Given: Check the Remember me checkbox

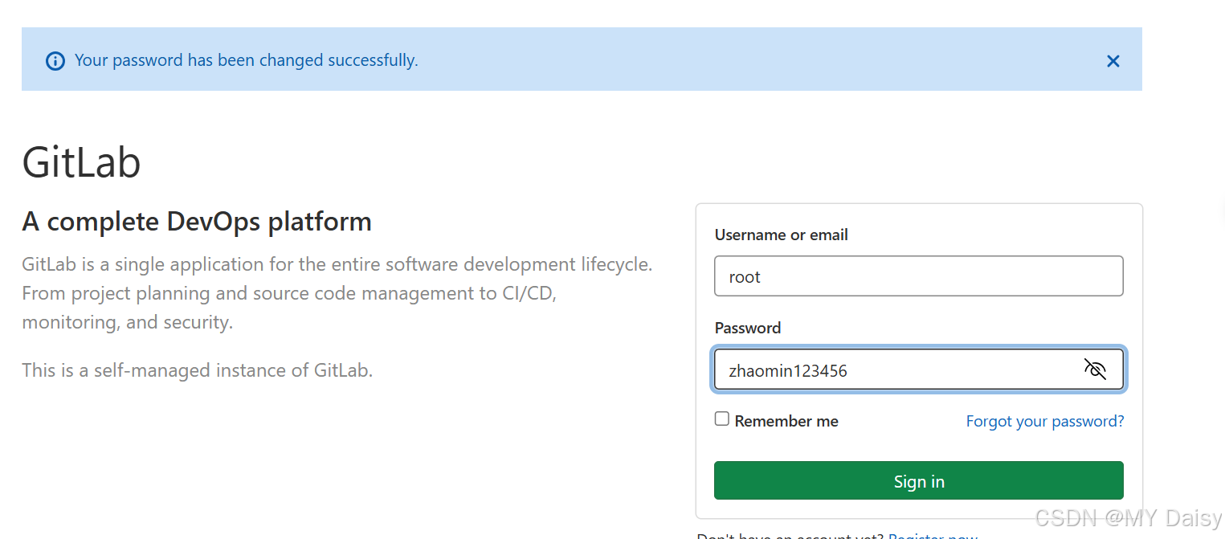Looking at the screenshot, I should coord(722,419).
